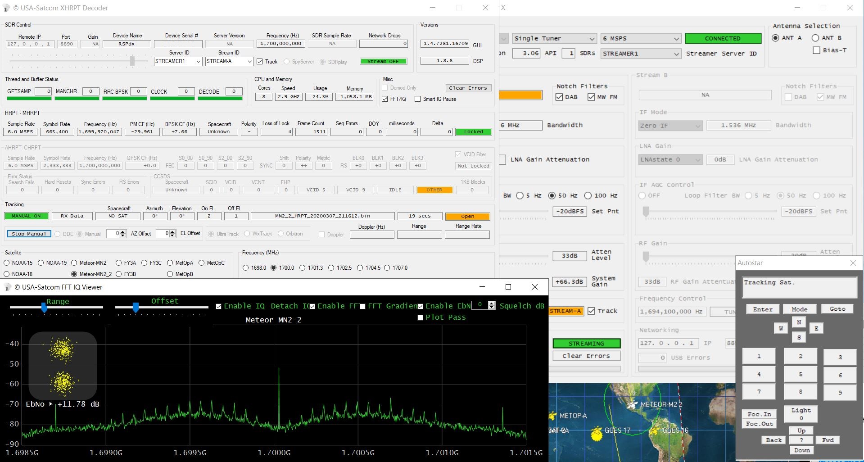This screenshot has width=864, height=462.
Task: Open the Server ID STREAMER1 dropdown
Action: 178,61
